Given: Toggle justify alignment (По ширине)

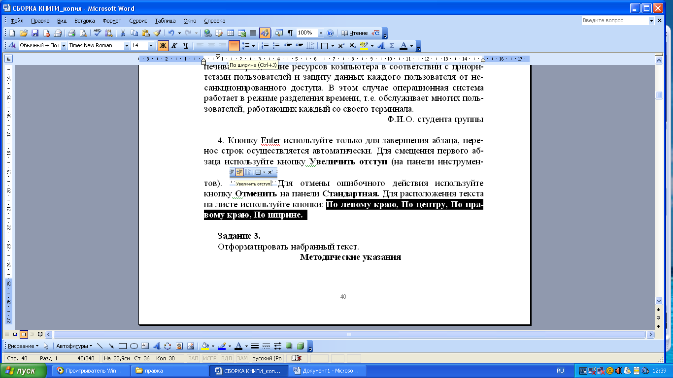Looking at the screenshot, I should (234, 45).
